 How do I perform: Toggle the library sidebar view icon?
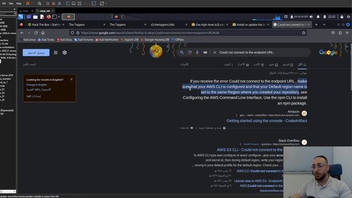pyautogui.click(x=68, y=3)
